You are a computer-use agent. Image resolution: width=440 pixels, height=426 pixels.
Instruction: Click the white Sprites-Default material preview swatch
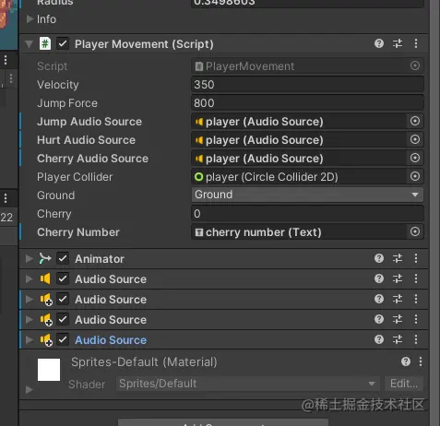click(x=49, y=370)
